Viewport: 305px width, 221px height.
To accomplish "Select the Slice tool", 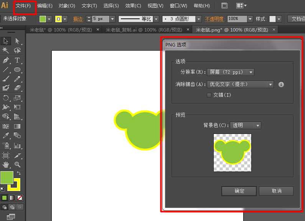I will pyautogui.click(x=17, y=155).
